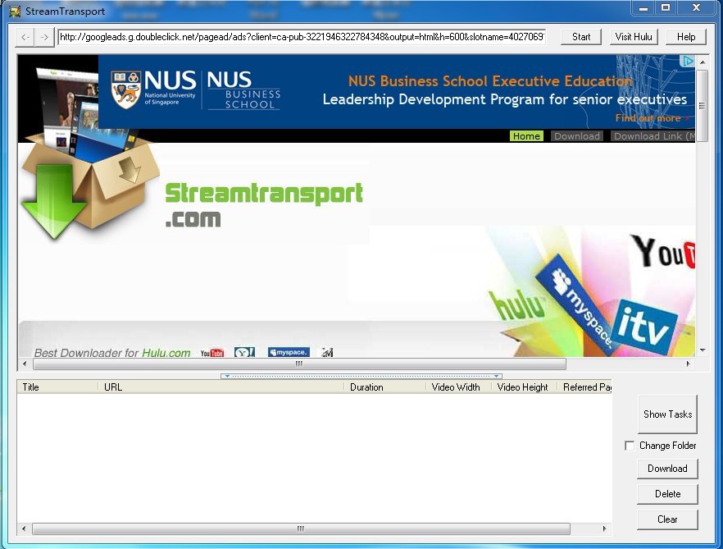Click the splitter bar's right collapse arrow
The width and height of the screenshot is (723, 549).
click(498, 376)
